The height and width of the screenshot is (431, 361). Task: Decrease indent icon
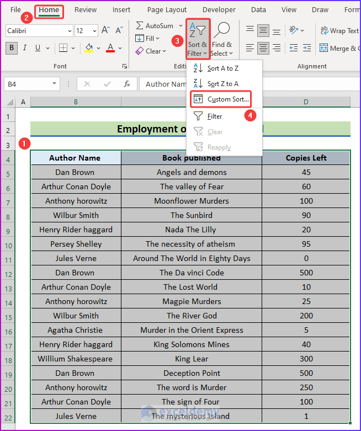294,48
